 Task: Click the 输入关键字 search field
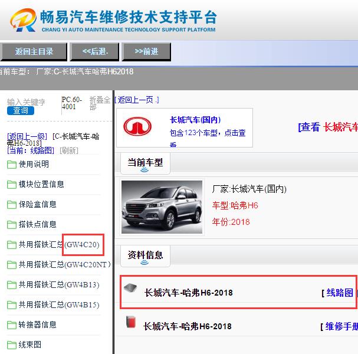(26, 102)
